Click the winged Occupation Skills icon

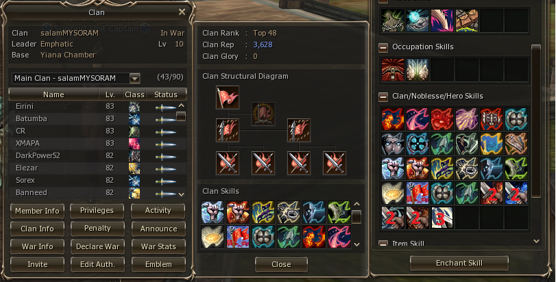coord(418,70)
